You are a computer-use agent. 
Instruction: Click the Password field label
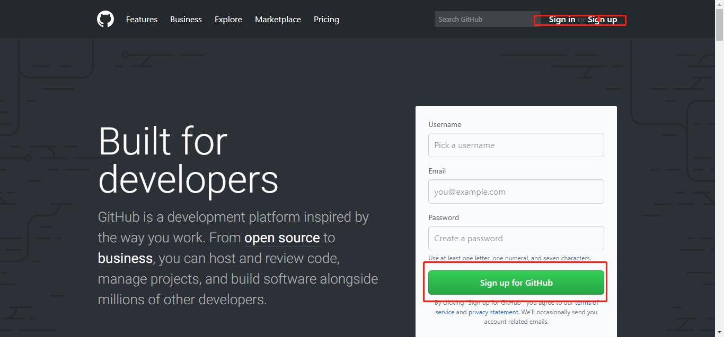444,217
